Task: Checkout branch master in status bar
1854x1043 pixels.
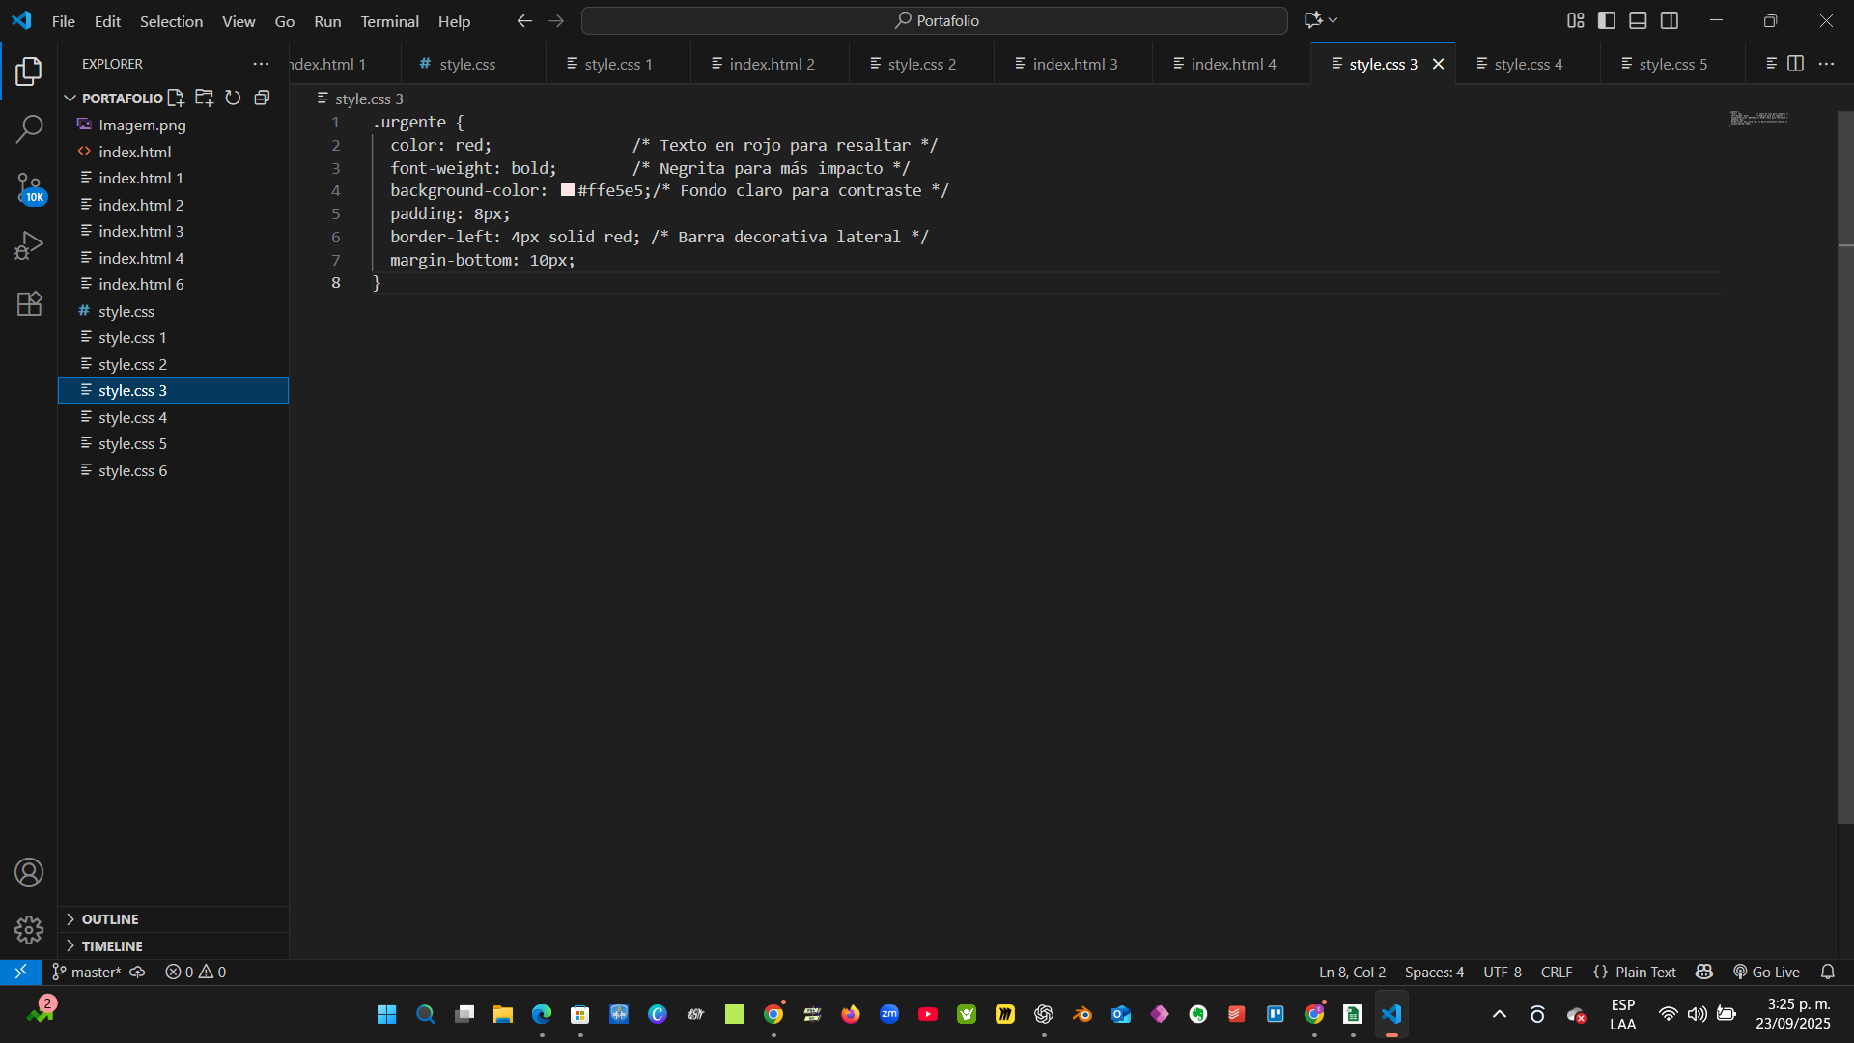Action: (87, 973)
